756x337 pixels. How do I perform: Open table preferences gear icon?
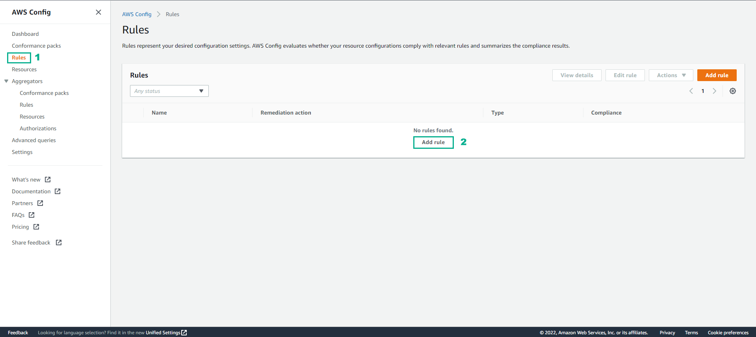733,91
